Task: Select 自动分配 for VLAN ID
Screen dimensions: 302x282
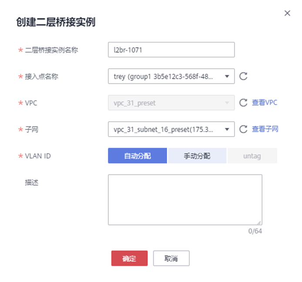Action: (x=138, y=156)
